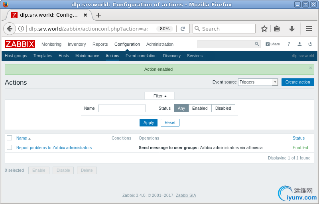The image size is (319, 204).
Task: Click the greyed-out Disable button
Action: tap(63, 170)
